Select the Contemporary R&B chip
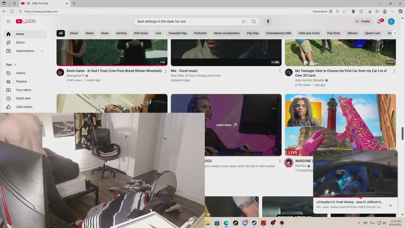405x228 pixels. click(278, 33)
